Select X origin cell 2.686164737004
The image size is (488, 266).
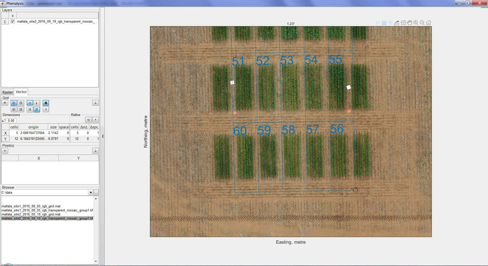tap(33, 133)
